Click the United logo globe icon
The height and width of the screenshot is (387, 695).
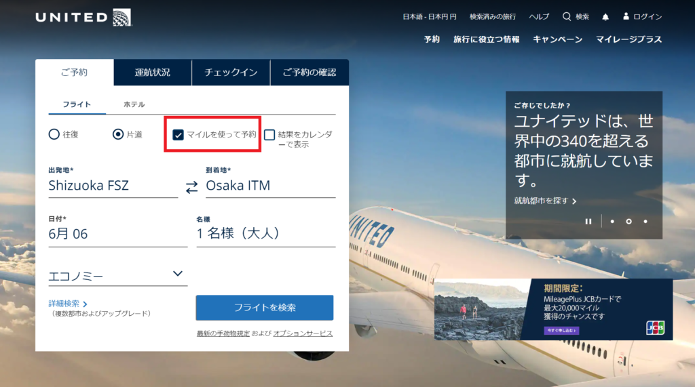[x=122, y=17]
